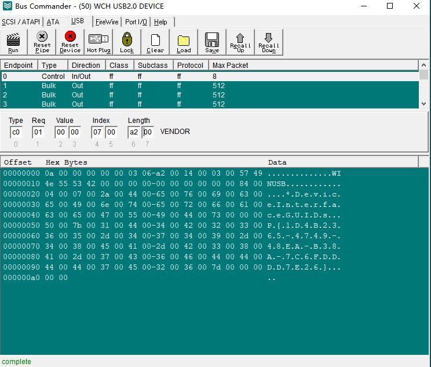The image size is (431, 367).
Task: Open the SCSI / ATAPI tab
Action: click(x=21, y=21)
